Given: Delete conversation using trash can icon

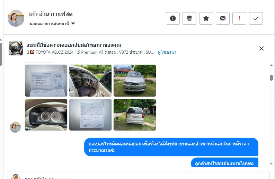Looking at the screenshot, I should 189,18.
